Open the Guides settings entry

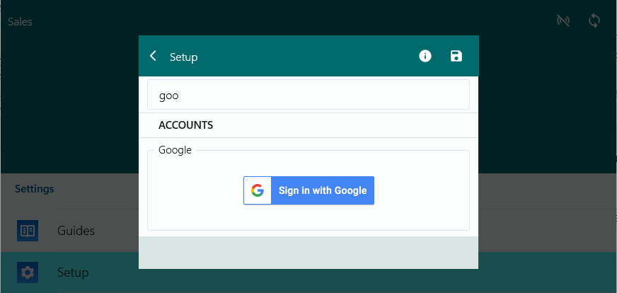[x=76, y=231]
